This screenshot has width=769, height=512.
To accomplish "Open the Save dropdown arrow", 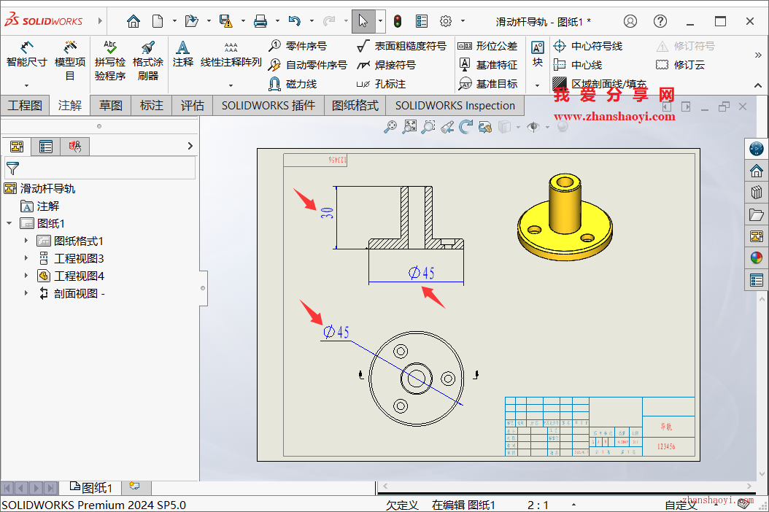I will pyautogui.click(x=243, y=21).
